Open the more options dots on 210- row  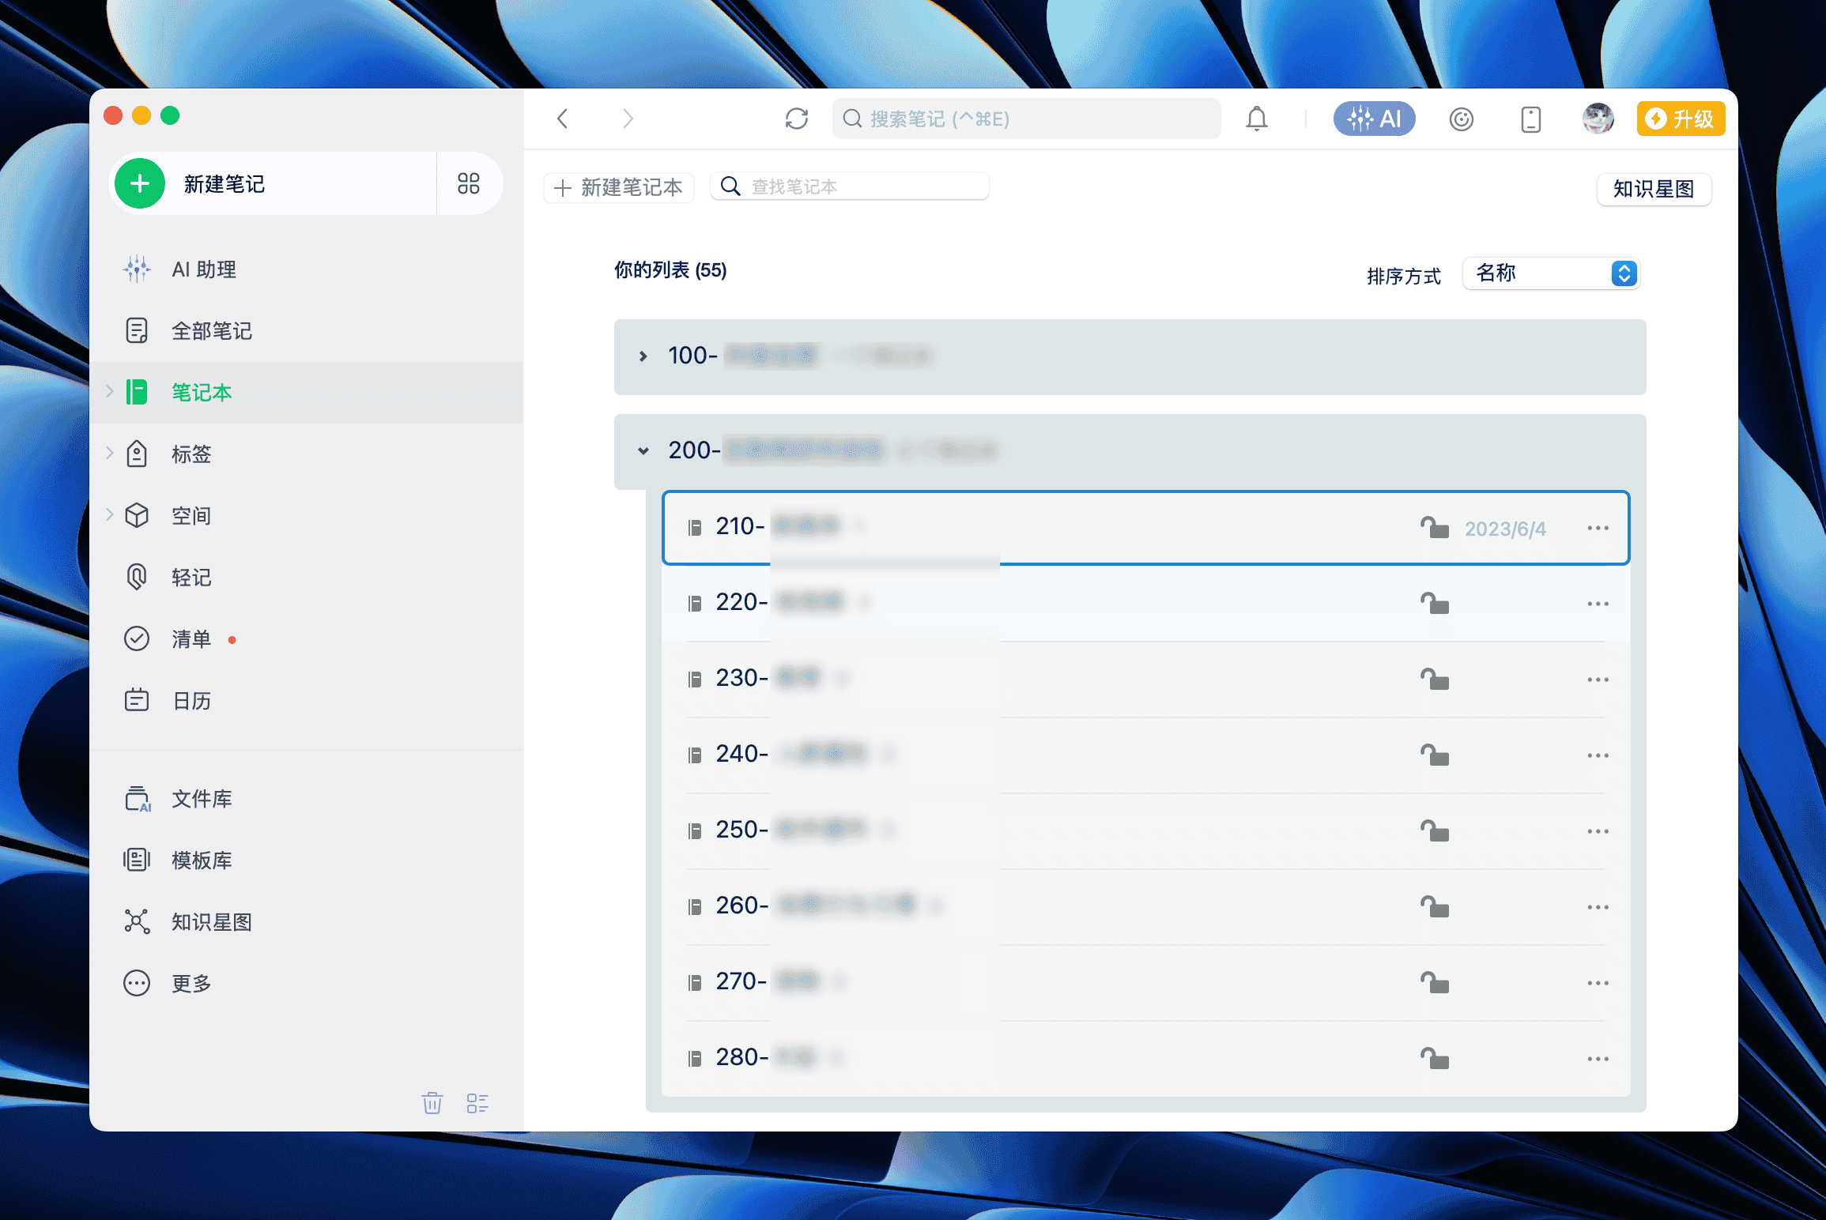tap(1598, 528)
